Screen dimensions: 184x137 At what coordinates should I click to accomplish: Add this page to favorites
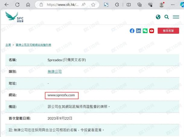click(93, 5)
